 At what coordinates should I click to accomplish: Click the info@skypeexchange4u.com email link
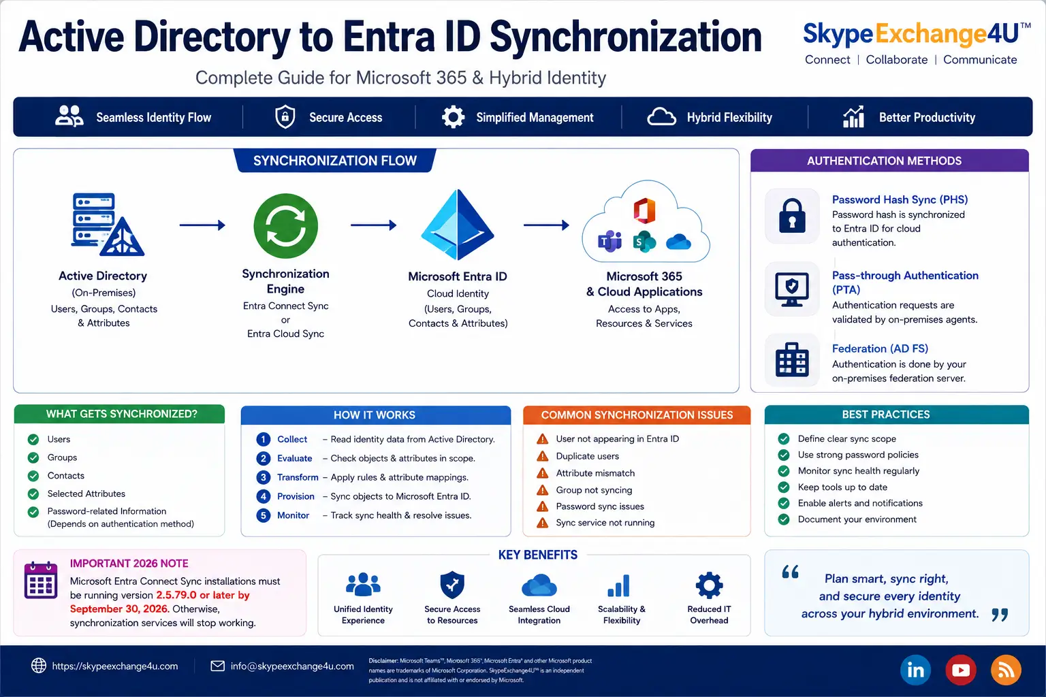coord(292,666)
